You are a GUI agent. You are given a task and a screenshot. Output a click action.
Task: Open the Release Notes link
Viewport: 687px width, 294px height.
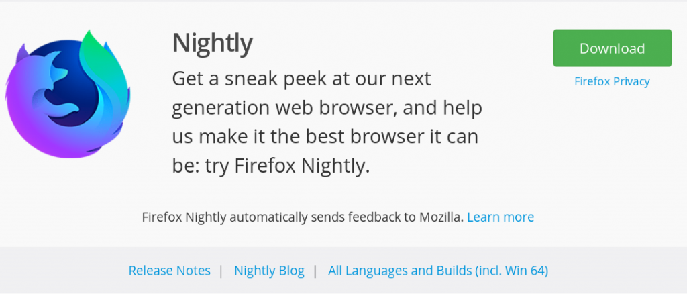point(170,271)
